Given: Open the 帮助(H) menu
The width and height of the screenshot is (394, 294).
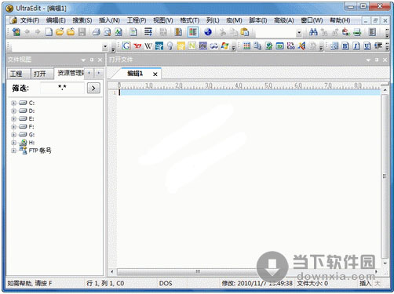Looking at the screenshot, I should click(340, 20).
